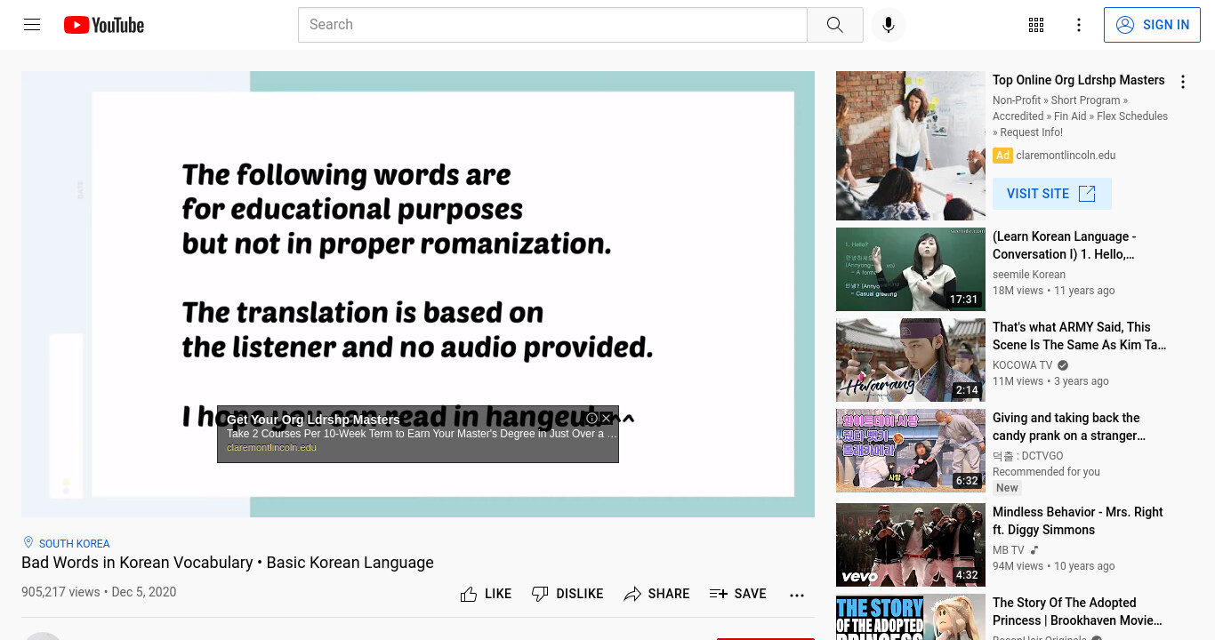Open more actions ellipsis below video
The height and width of the screenshot is (640, 1215).
click(797, 595)
